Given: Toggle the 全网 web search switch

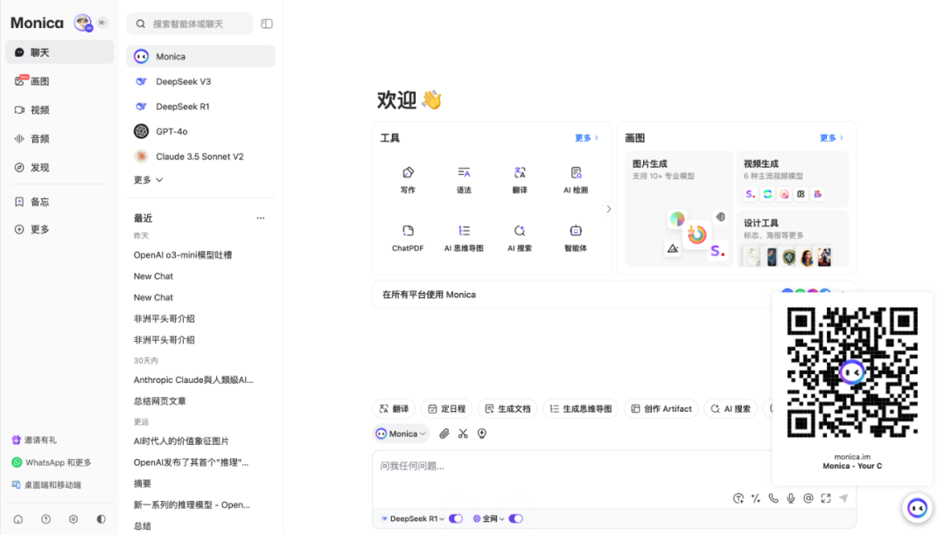Looking at the screenshot, I should (515, 518).
